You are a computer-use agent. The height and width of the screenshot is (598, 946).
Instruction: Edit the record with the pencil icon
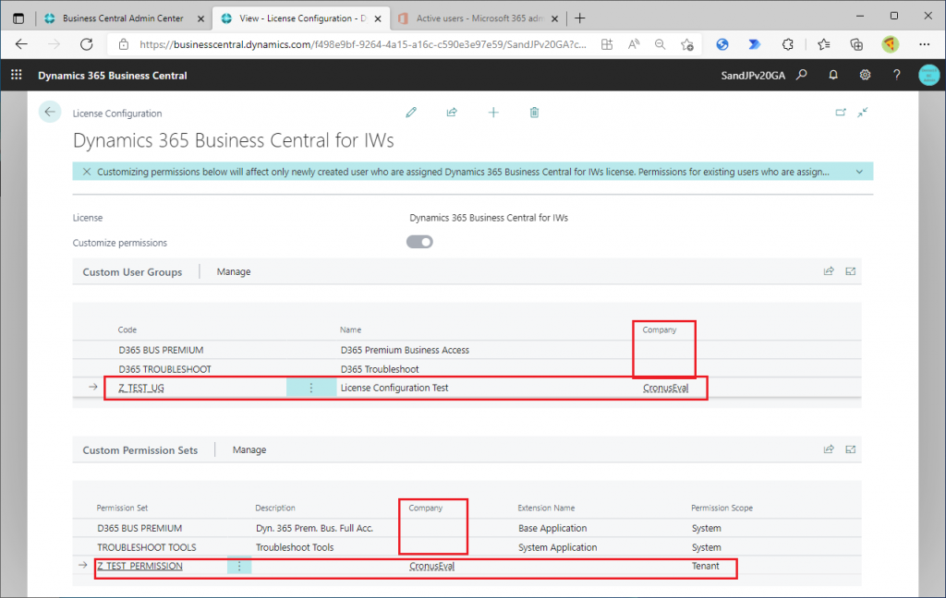coord(411,113)
